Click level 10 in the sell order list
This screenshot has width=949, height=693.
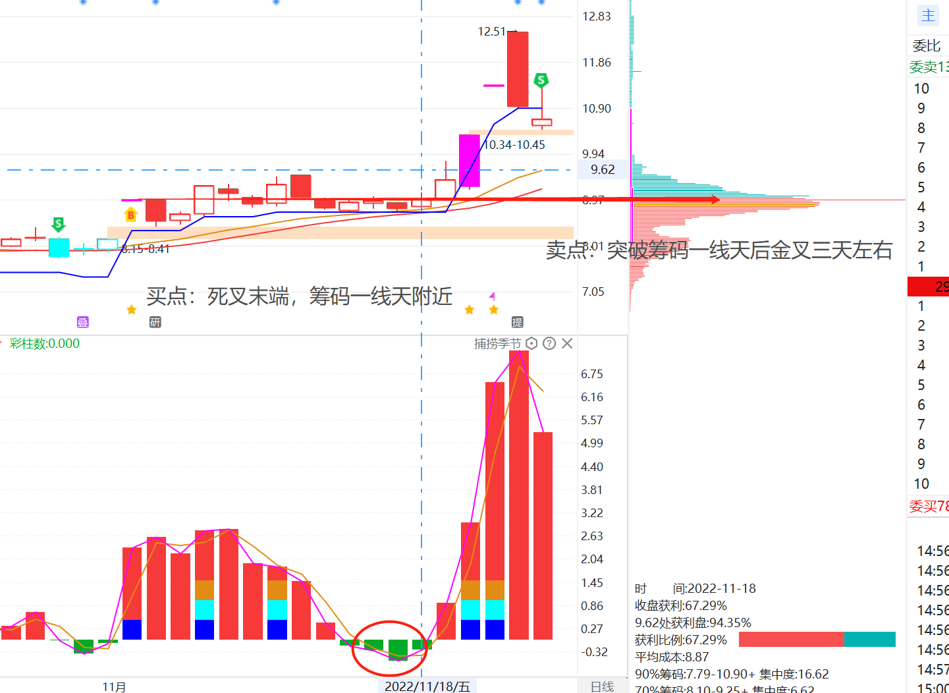[x=921, y=88]
